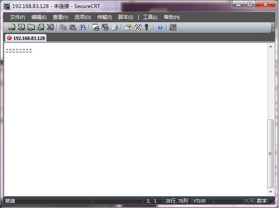279x208 pixels.
Task: Open the 脚本(S) menu
Action: click(126, 17)
